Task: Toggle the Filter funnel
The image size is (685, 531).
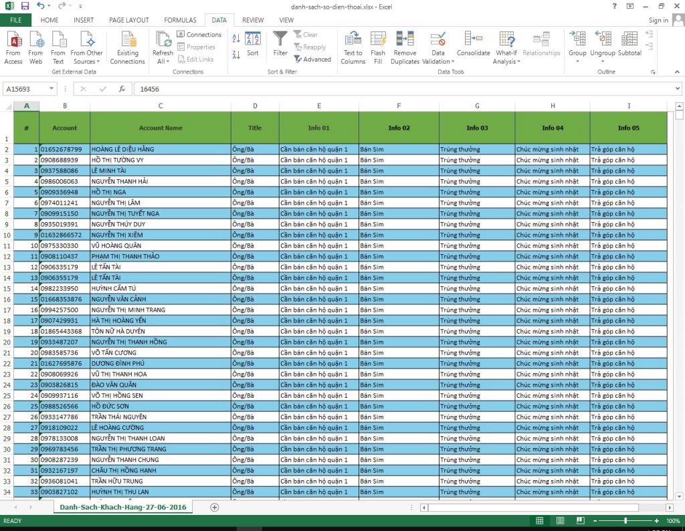Action: tap(280, 43)
